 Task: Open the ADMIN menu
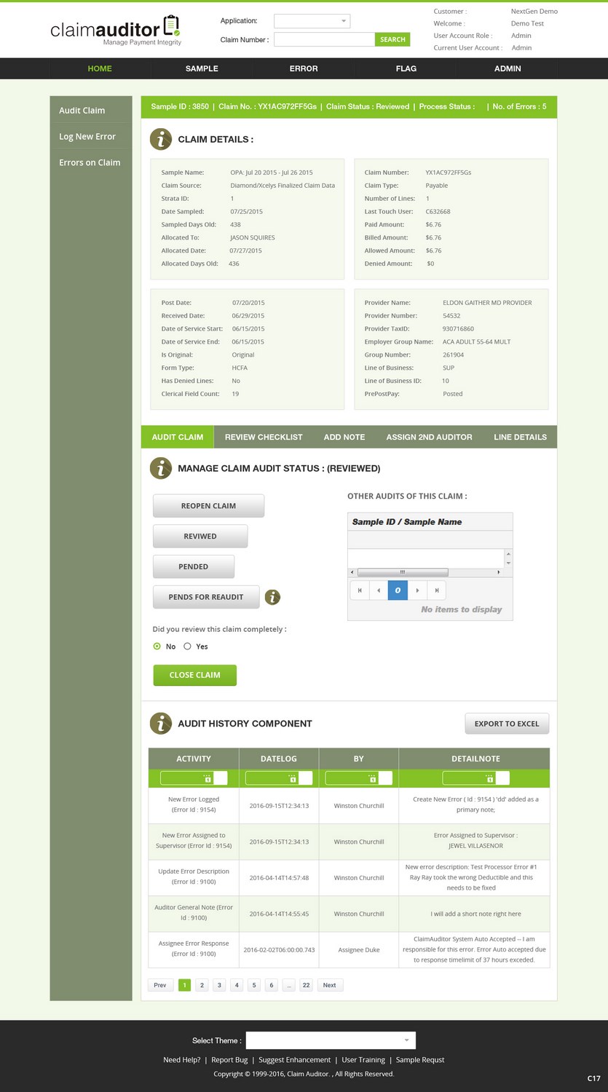pyautogui.click(x=508, y=68)
